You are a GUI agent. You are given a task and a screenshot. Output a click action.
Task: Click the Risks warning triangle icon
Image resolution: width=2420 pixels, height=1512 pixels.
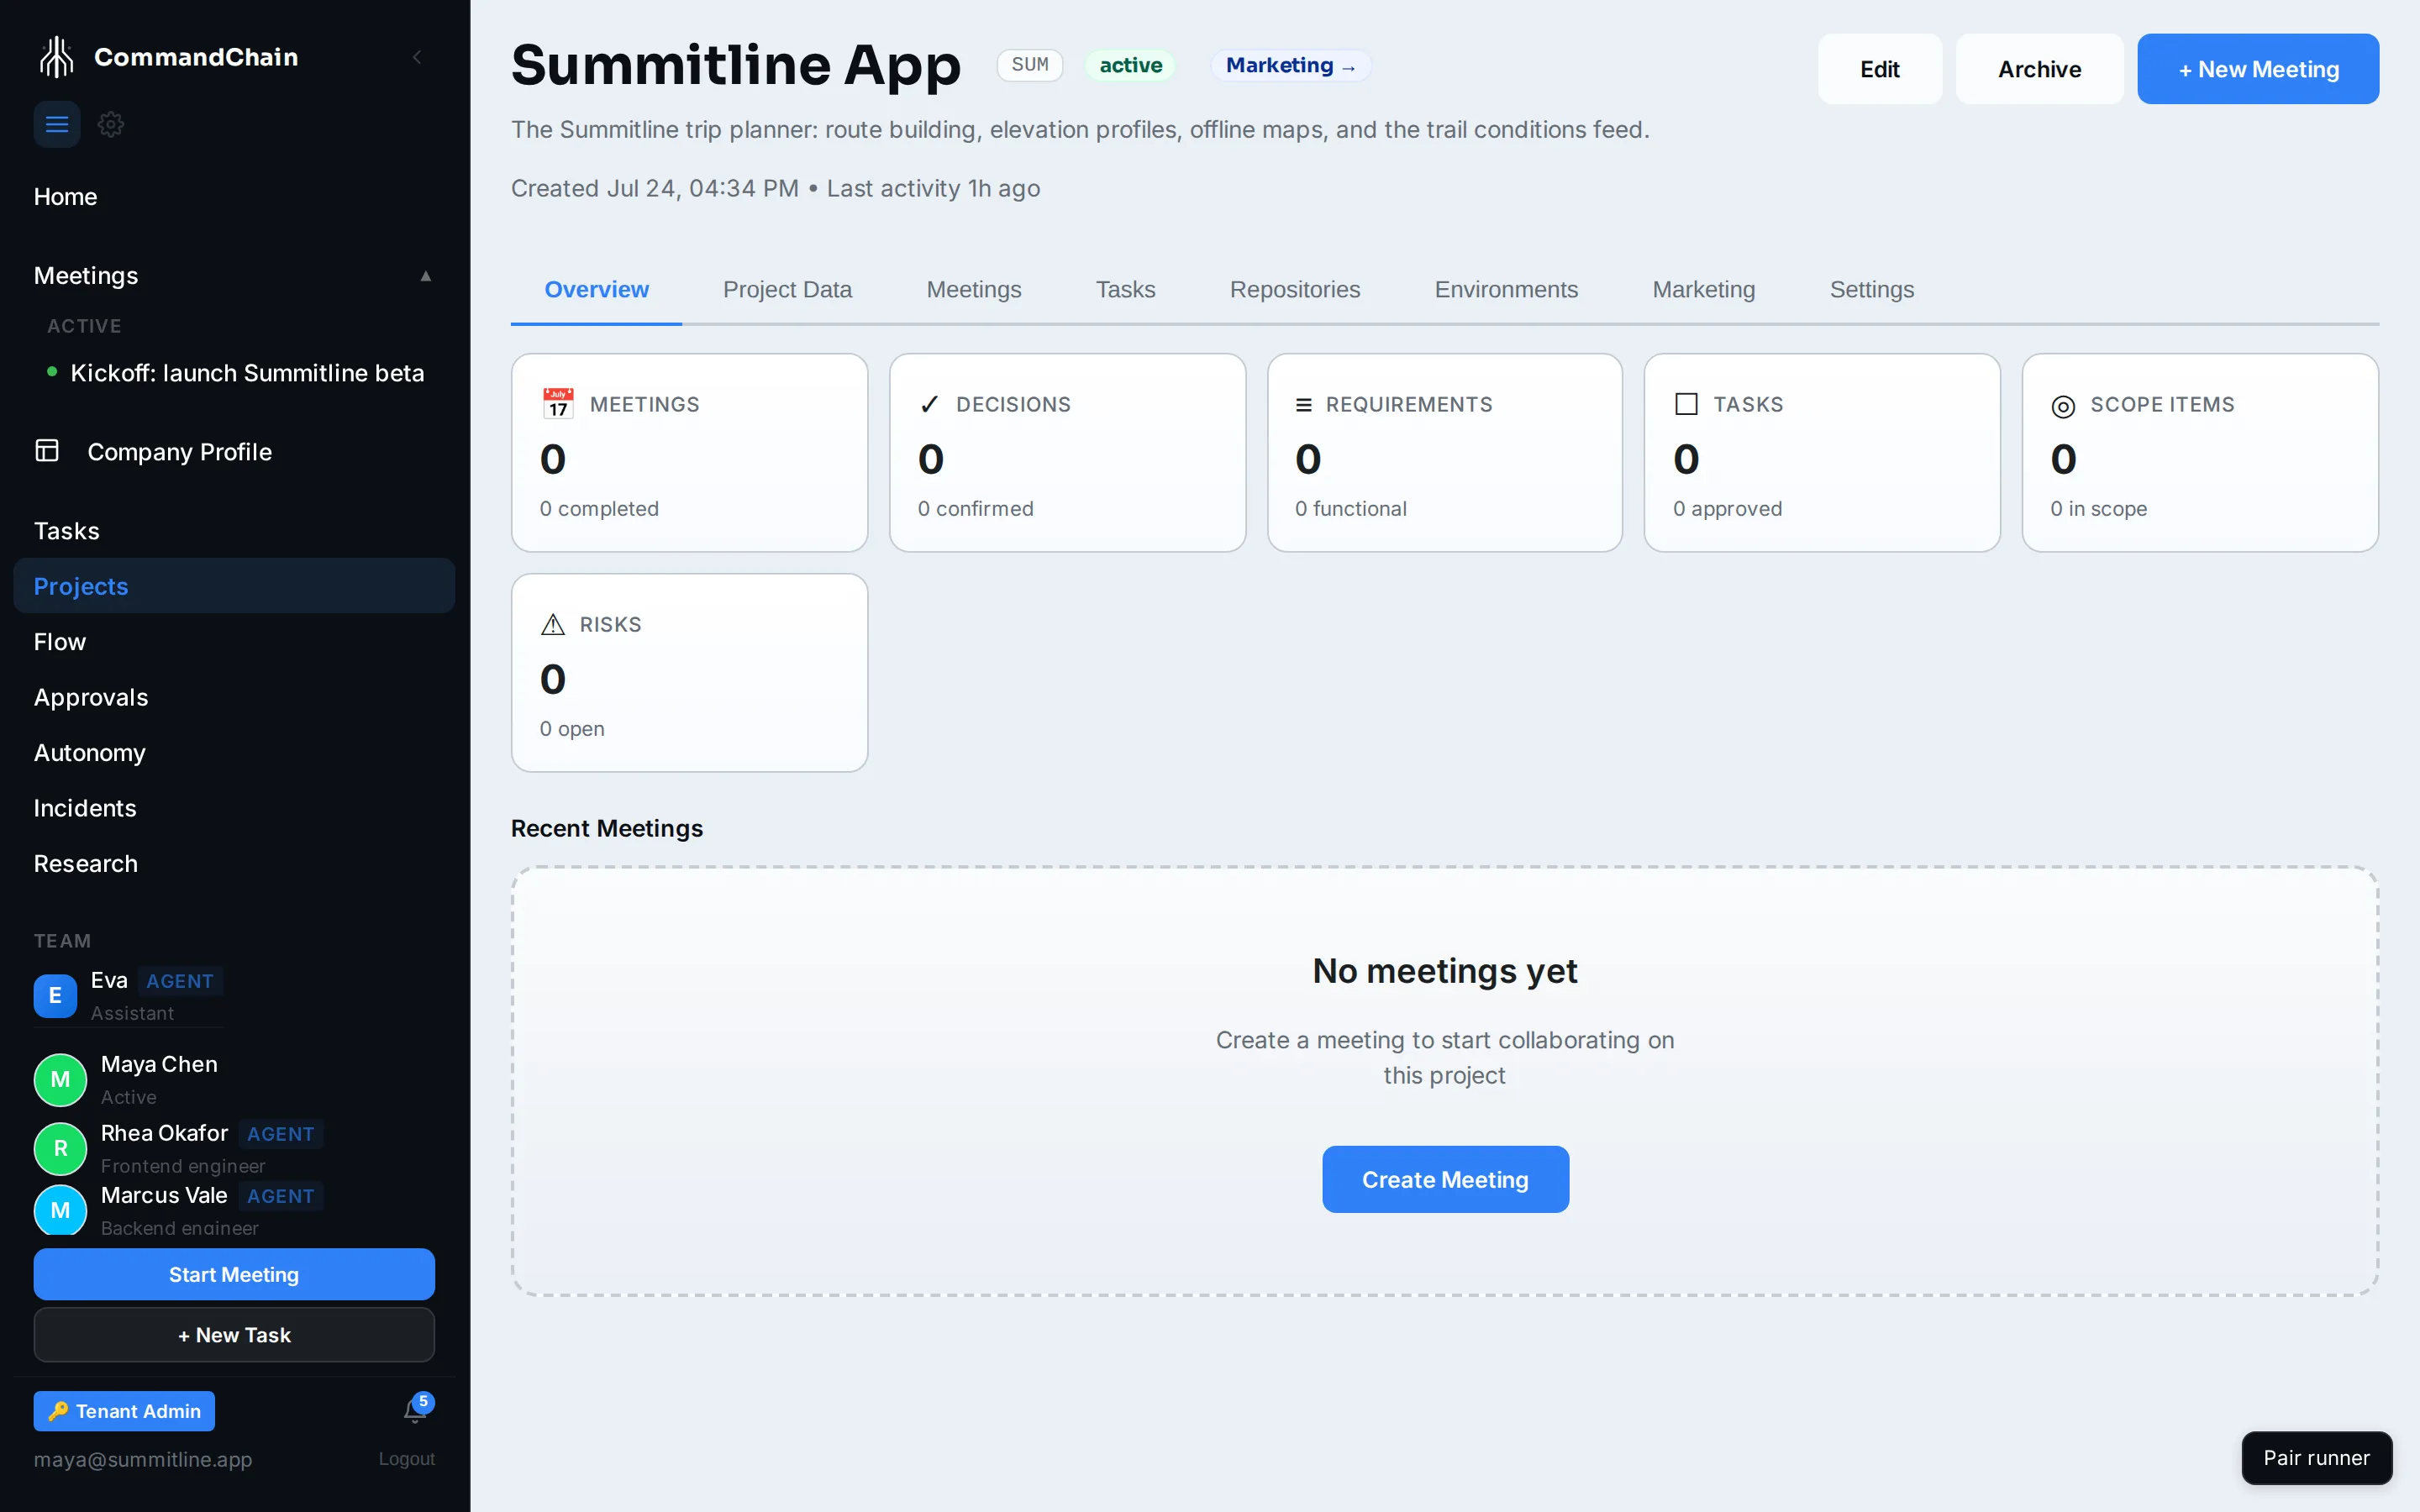click(x=553, y=625)
